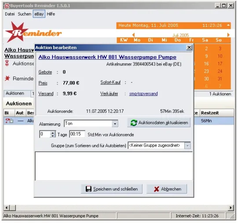Open the Alko Hauswasserwerk auction title link
Image resolution: width=238 pixels, height=223 pixels.
(107, 57)
